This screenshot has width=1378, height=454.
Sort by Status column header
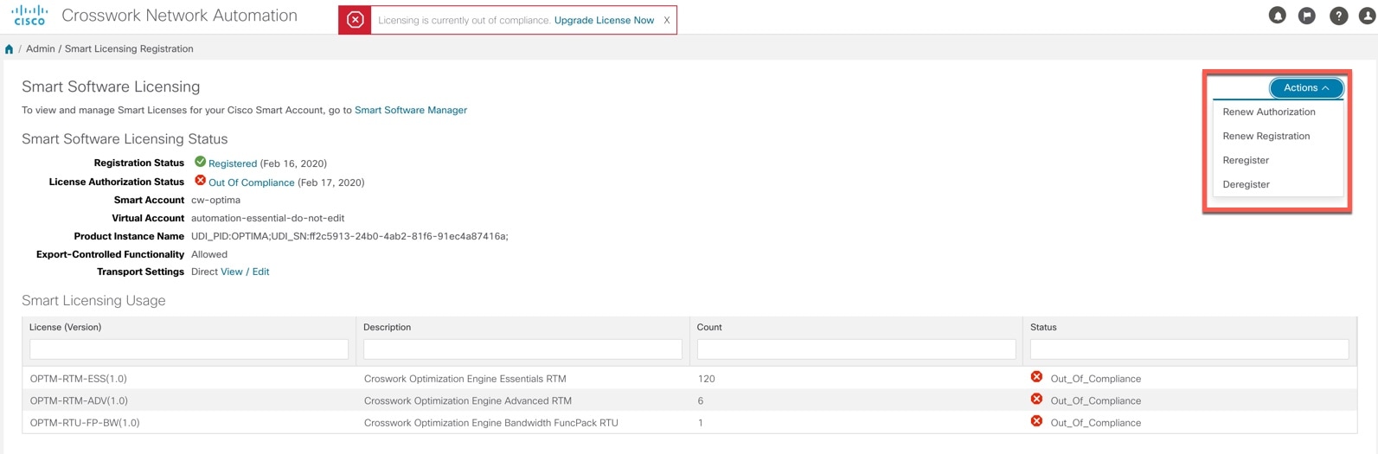coord(1043,327)
